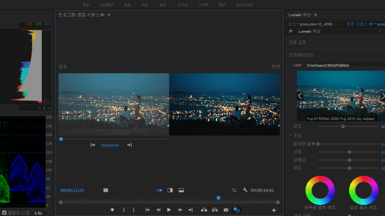Open Program monitor panel menu icon
This screenshot has width=385, height=216.
point(109,15)
